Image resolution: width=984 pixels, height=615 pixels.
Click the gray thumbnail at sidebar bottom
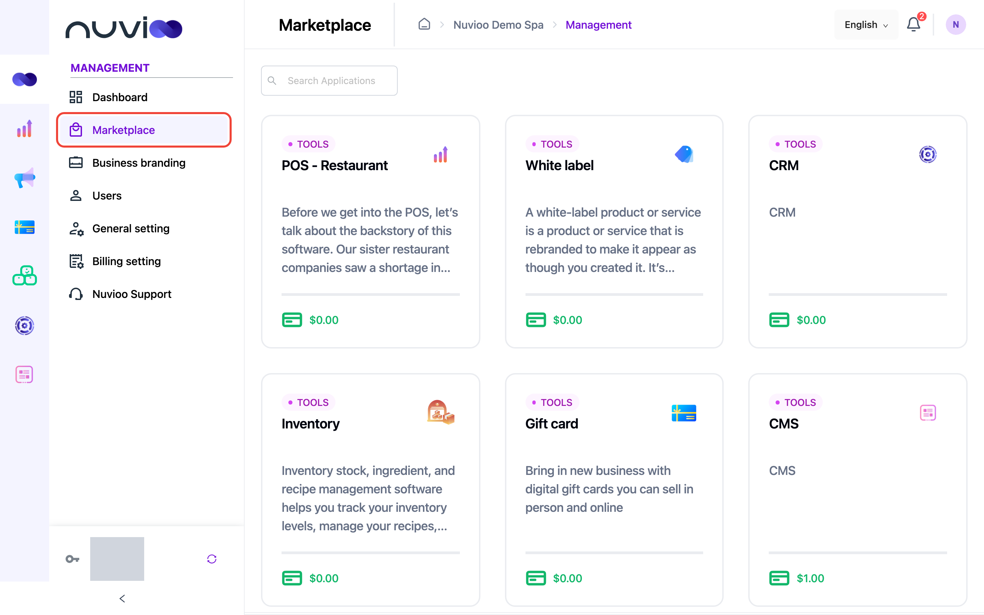click(x=117, y=559)
